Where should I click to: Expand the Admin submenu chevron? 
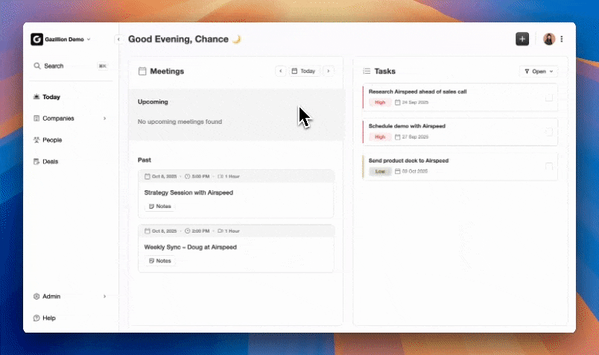tap(104, 297)
